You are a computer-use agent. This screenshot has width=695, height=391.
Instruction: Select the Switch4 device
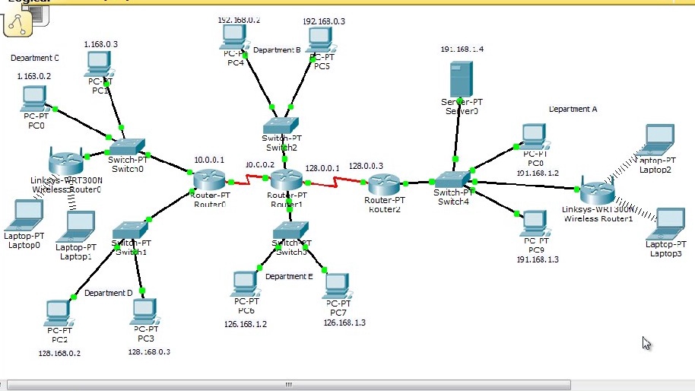(x=452, y=179)
